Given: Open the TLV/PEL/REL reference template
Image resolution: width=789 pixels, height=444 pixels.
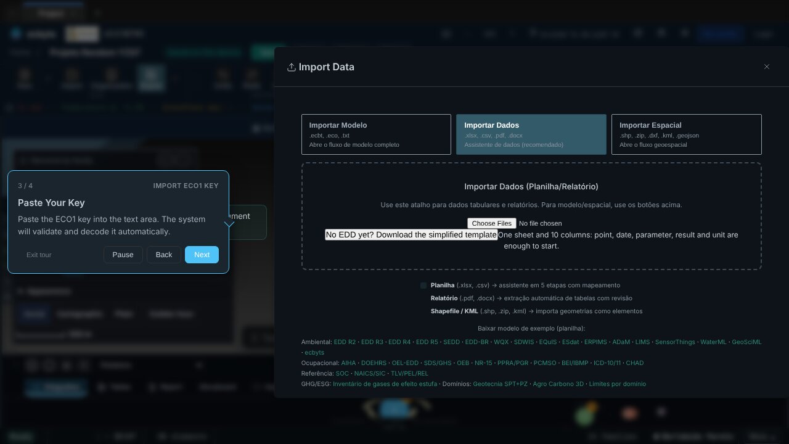Looking at the screenshot, I should (x=409, y=373).
